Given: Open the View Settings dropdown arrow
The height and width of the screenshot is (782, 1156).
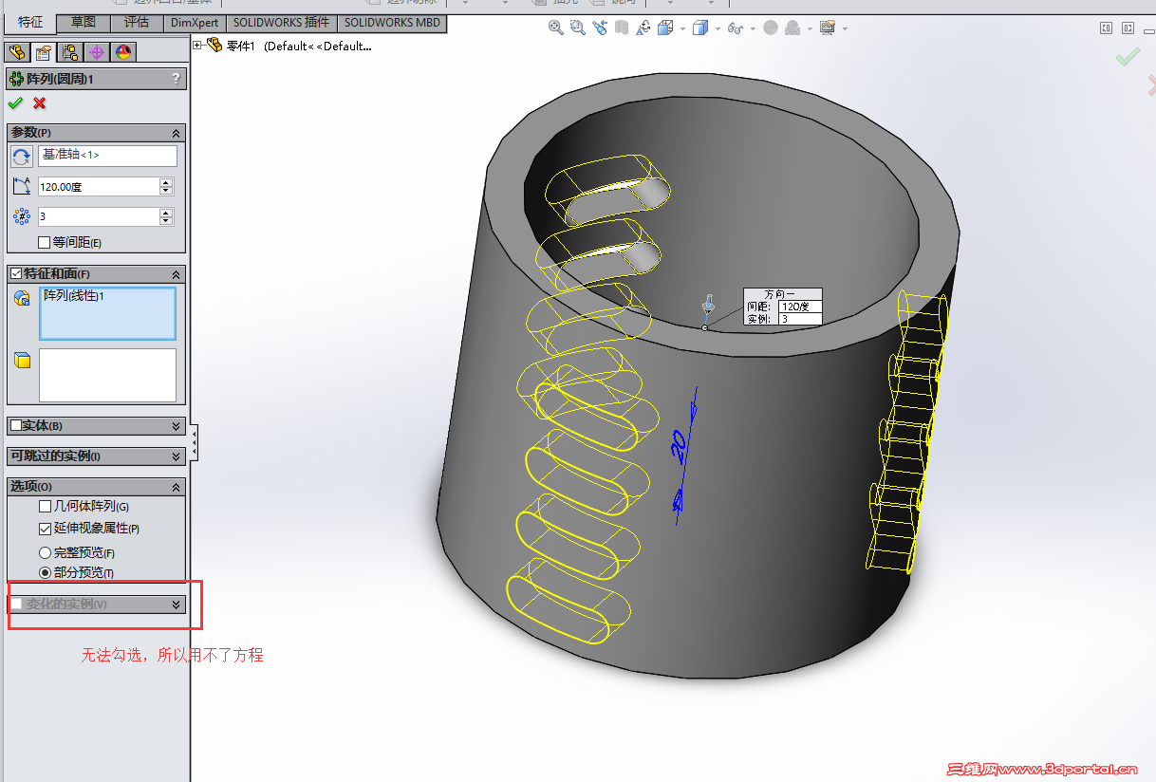Looking at the screenshot, I should [844, 28].
